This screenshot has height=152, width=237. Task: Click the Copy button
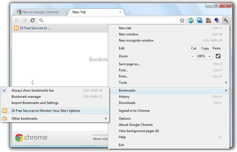coord(205,48)
